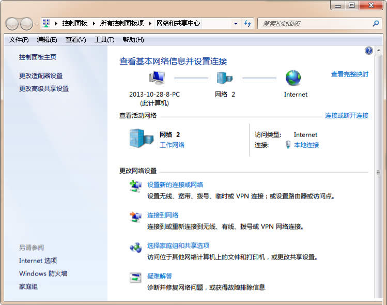387x305 pixels.
Task: Click the computer icon above 2013-10-28-8-PC
Action: (x=157, y=78)
